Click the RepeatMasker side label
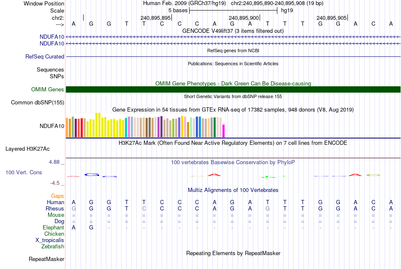The image size is (401, 269). (46, 259)
